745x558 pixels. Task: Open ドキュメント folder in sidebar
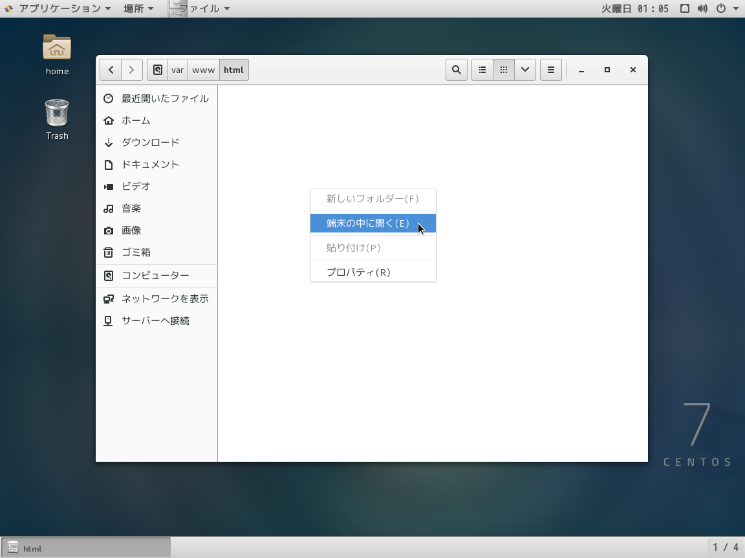click(157, 165)
